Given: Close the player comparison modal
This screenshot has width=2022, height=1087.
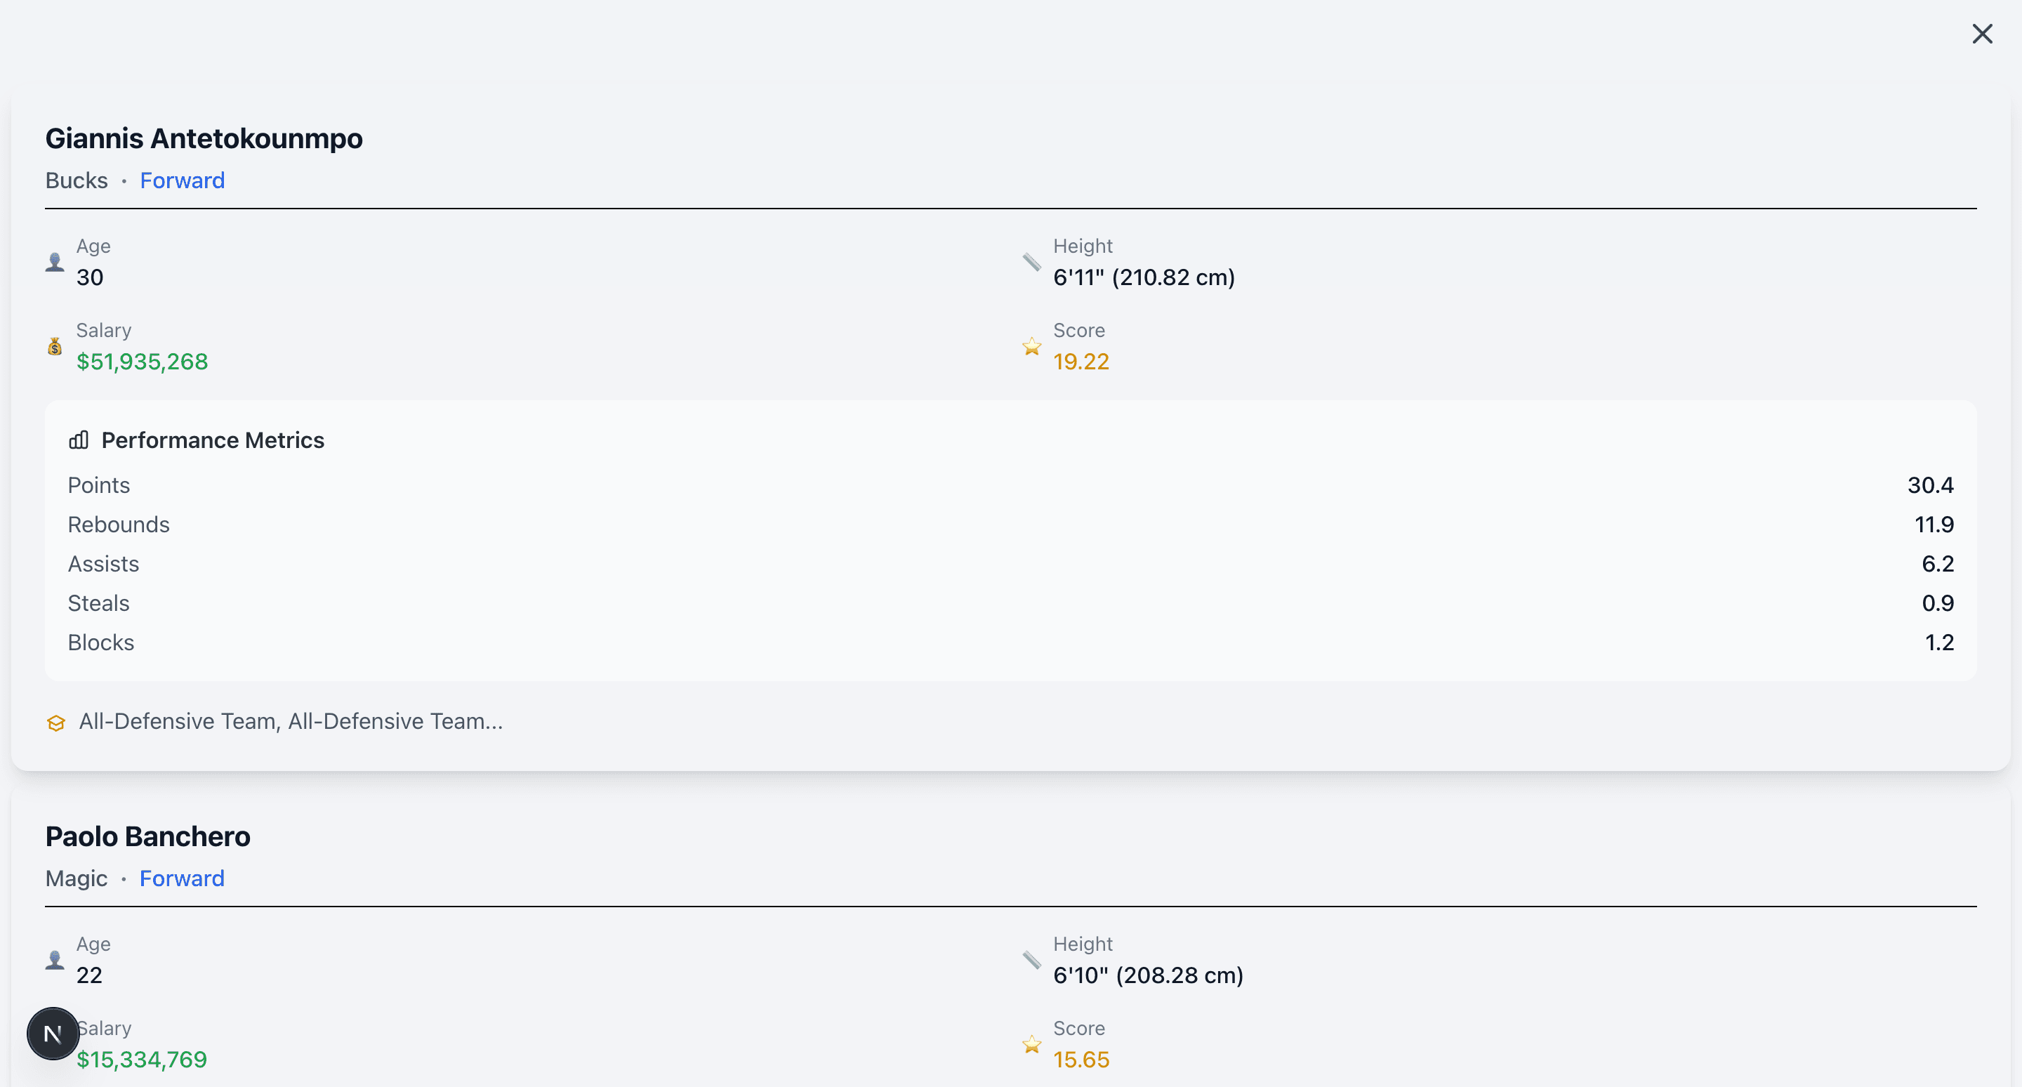Looking at the screenshot, I should coord(1982,34).
